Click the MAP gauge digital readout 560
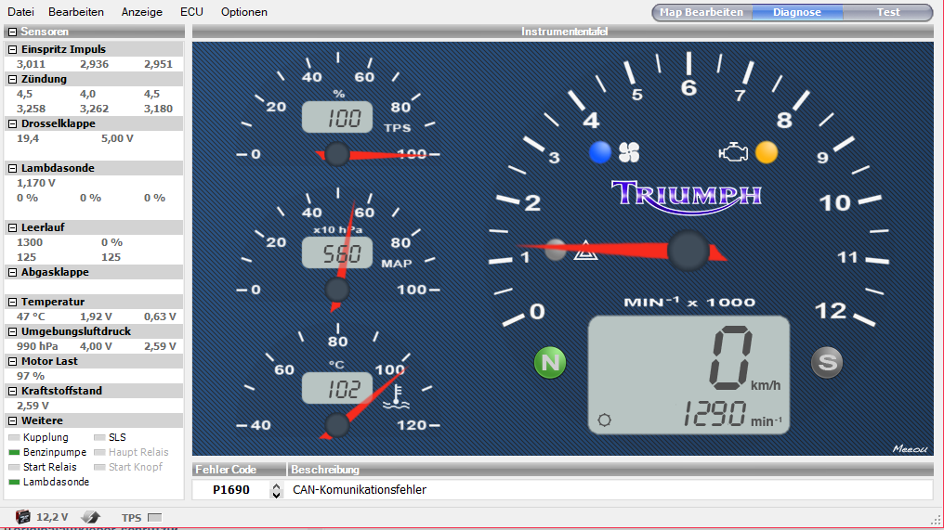 pos(337,252)
